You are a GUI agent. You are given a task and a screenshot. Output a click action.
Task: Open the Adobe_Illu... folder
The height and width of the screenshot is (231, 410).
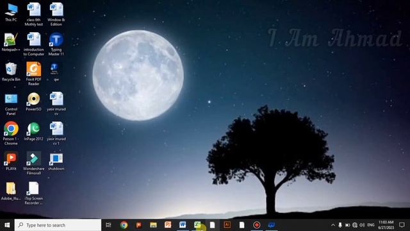[11, 191]
